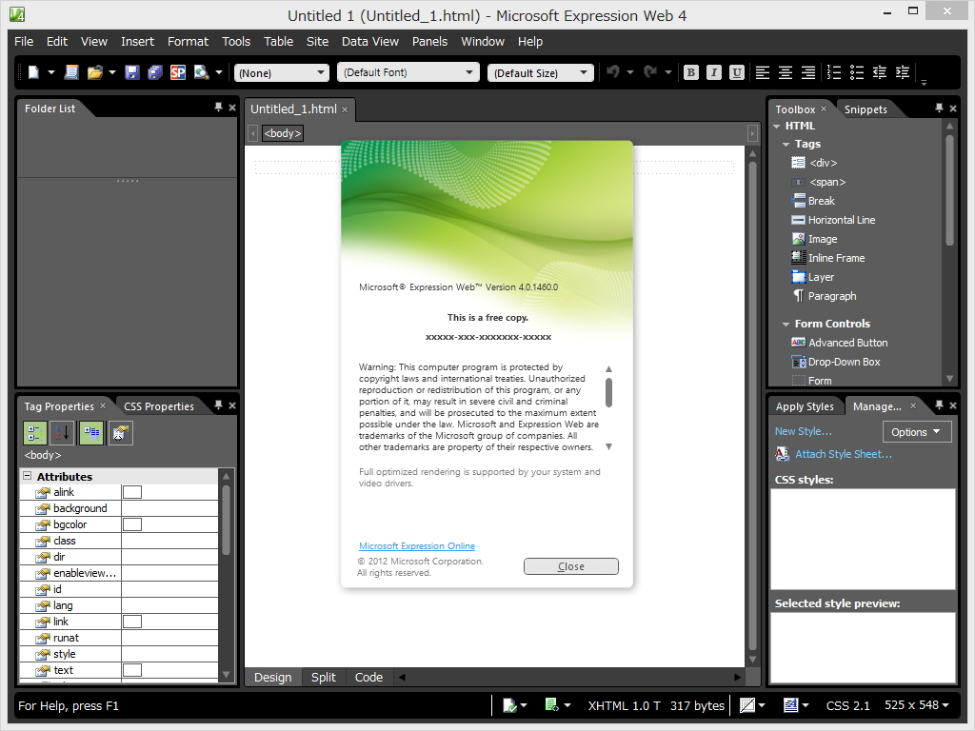This screenshot has height=731, width=975.
Task: Align text left
Action: click(763, 72)
